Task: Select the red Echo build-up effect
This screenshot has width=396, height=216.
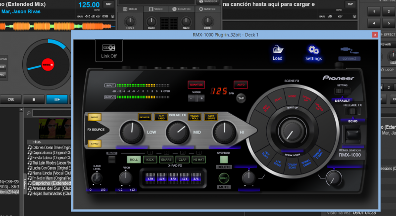Action: 278,99
